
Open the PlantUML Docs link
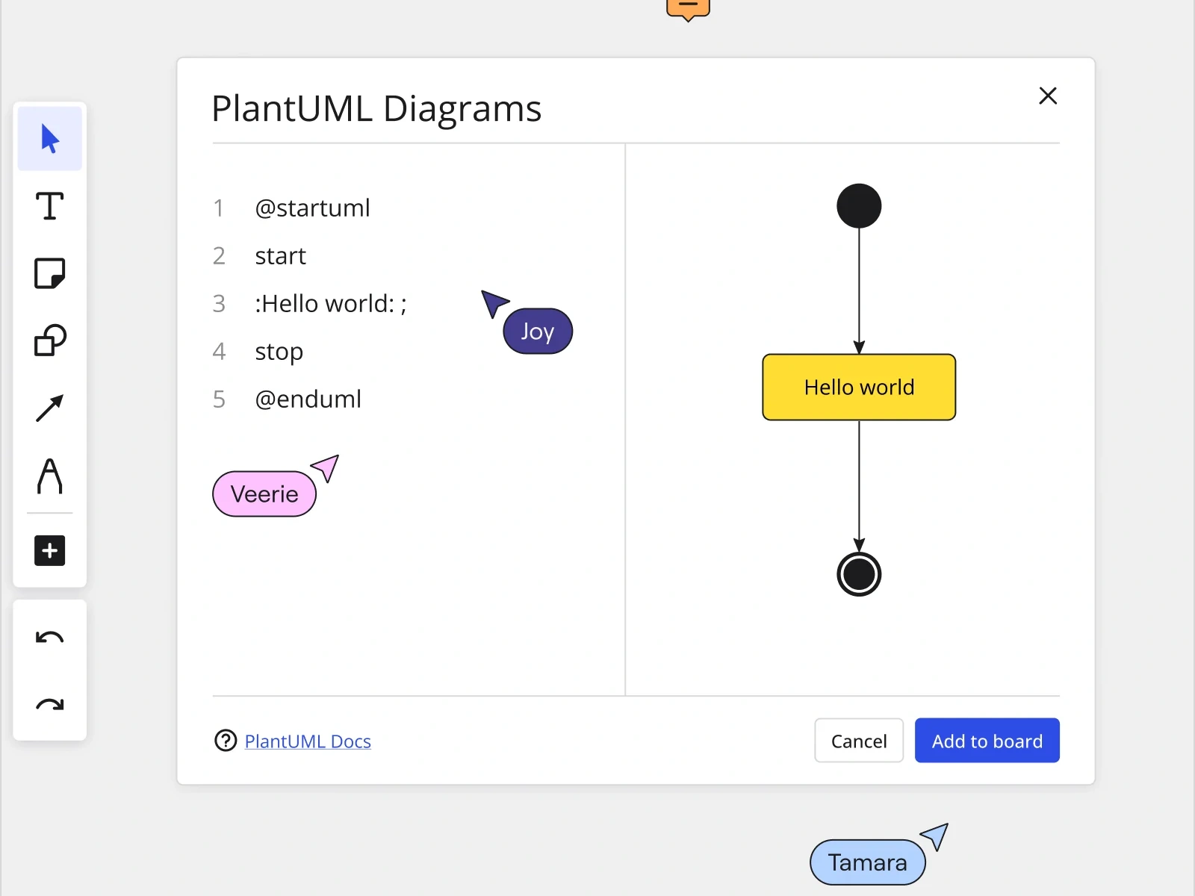[x=308, y=741]
